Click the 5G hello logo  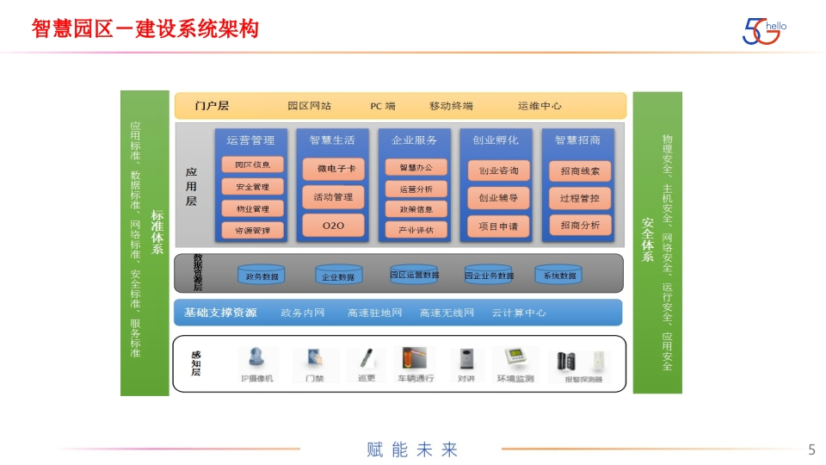(x=764, y=32)
